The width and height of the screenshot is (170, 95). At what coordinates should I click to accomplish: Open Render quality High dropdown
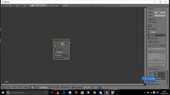point(160,73)
